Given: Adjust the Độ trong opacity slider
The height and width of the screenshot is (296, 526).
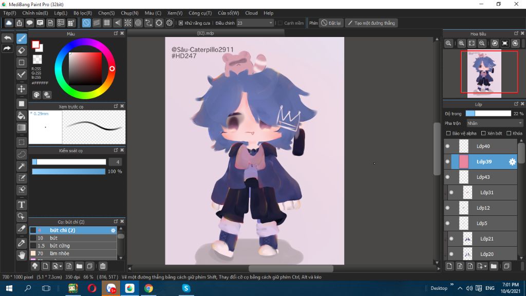Looking at the screenshot, I should point(488,114).
